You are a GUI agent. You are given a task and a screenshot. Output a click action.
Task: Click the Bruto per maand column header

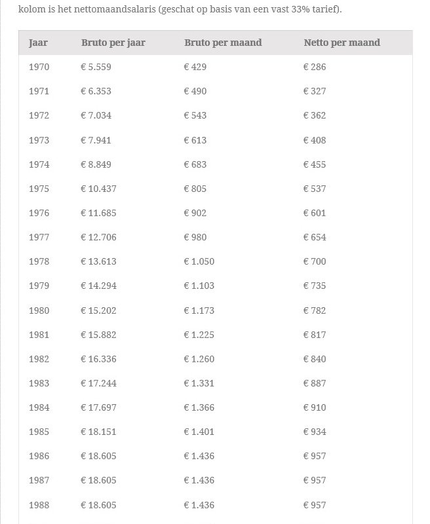[x=223, y=43]
